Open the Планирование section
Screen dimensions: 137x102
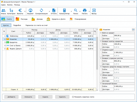click(78, 19)
